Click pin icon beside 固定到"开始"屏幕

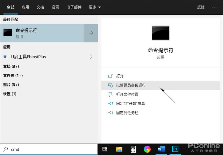[111, 103]
